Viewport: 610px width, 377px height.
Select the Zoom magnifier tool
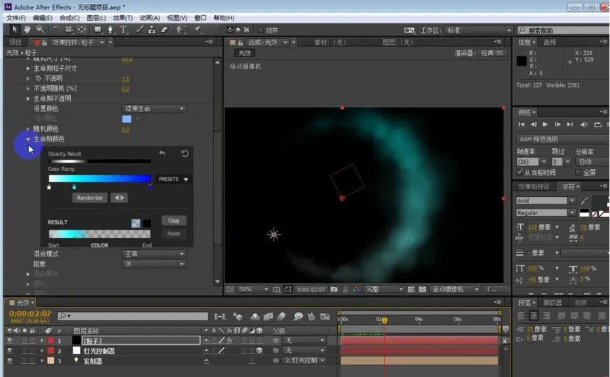click(40, 30)
